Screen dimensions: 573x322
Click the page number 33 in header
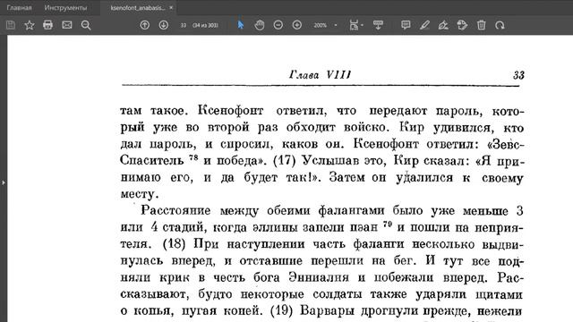point(518,75)
